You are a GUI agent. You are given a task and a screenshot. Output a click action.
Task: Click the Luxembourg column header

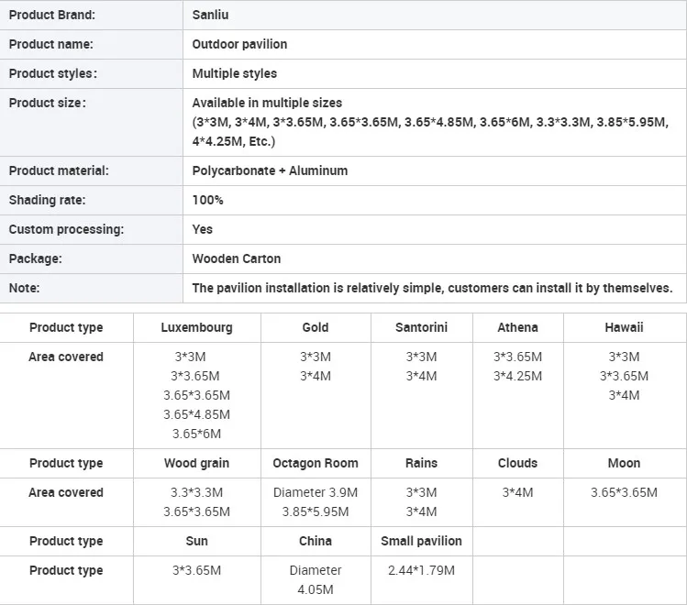(196, 327)
